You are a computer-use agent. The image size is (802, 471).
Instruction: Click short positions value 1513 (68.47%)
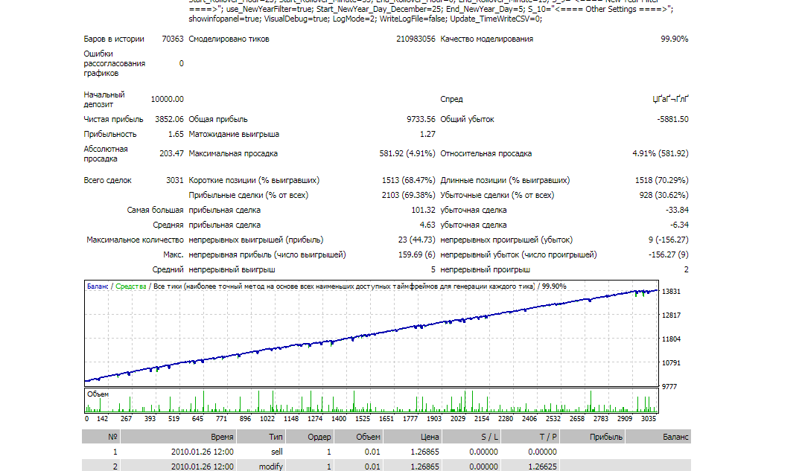click(408, 180)
